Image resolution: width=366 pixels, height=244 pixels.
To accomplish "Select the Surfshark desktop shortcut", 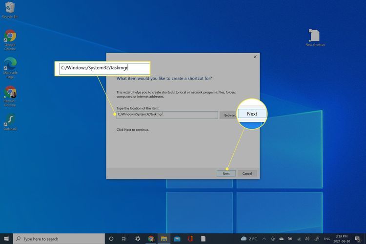I will 10,121.
